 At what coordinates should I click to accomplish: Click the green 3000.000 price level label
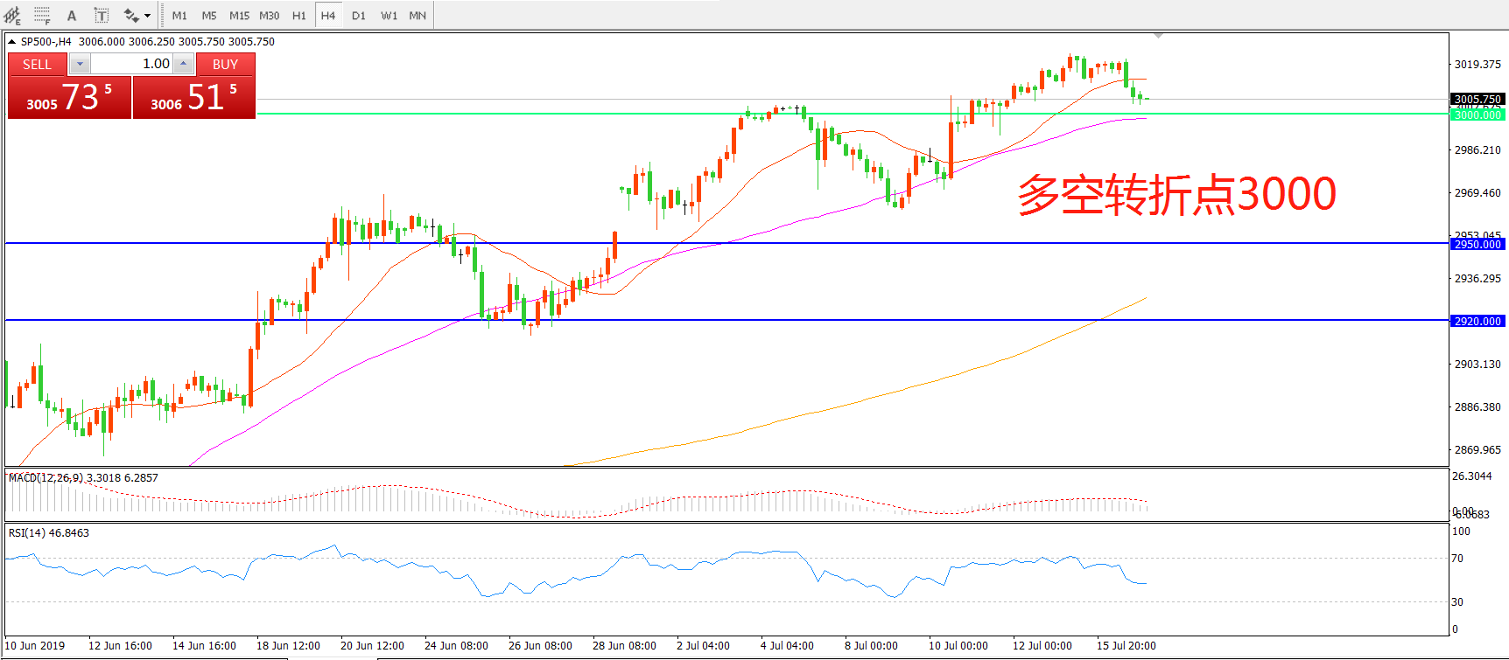point(1477,115)
